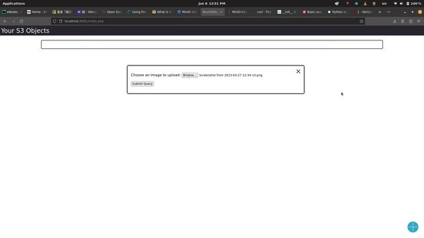The image size is (424, 238).
Task: Click the selected screenshot filename text
Action: click(231, 75)
